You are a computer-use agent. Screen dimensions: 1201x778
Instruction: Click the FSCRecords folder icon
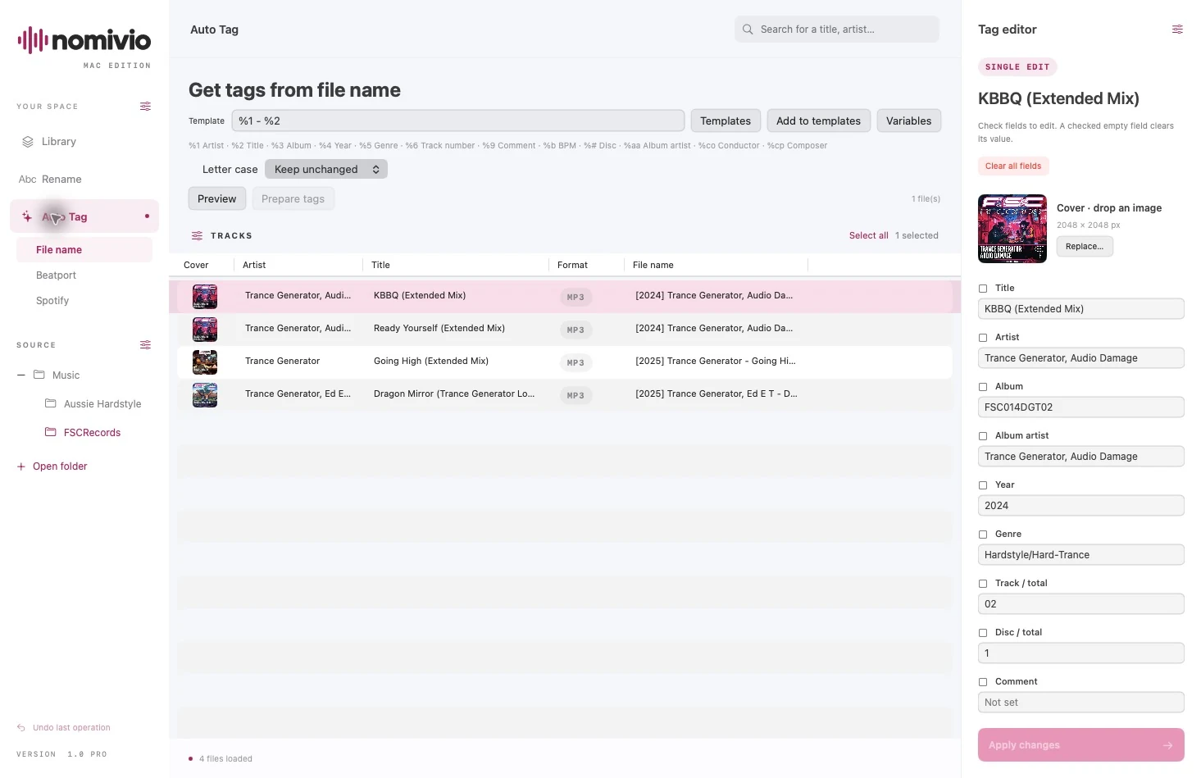(51, 432)
